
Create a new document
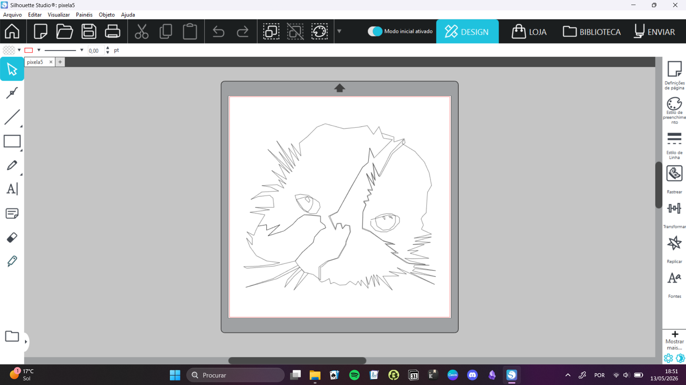click(x=40, y=31)
